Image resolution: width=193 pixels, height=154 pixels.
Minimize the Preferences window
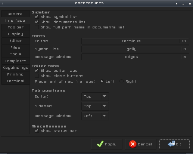point(183,4)
